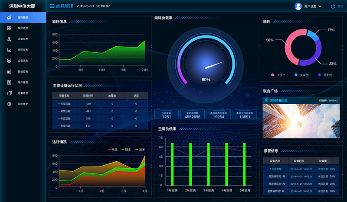Click the 实时电度数 4552656 stat card
Viewport: 347px width, 202px height.
[x=193, y=115]
